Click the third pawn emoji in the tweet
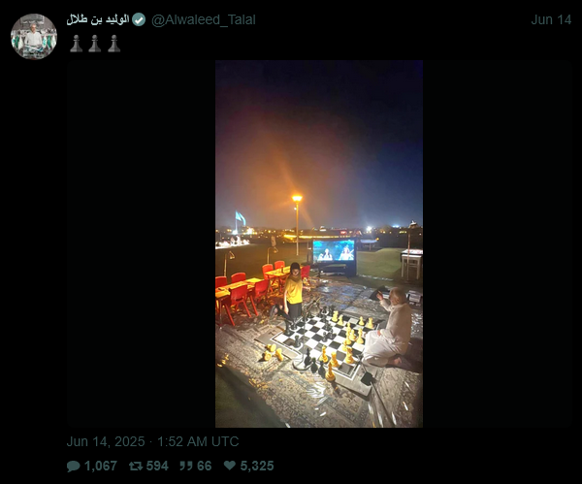 coord(113,44)
